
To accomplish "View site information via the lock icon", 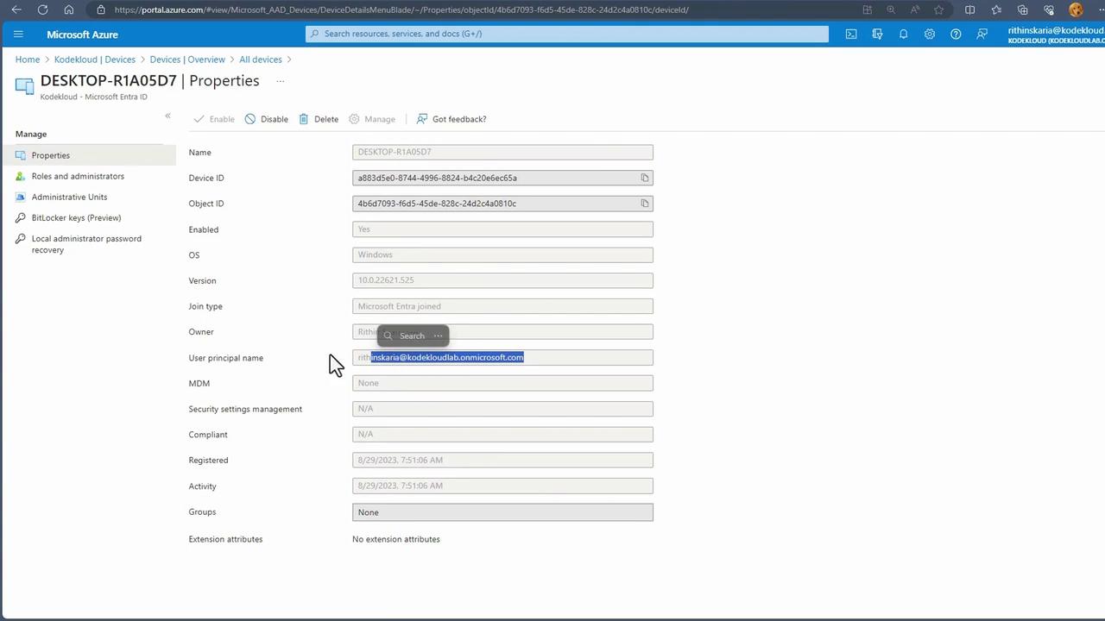I will pyautogui.click(x=101, y=9).
